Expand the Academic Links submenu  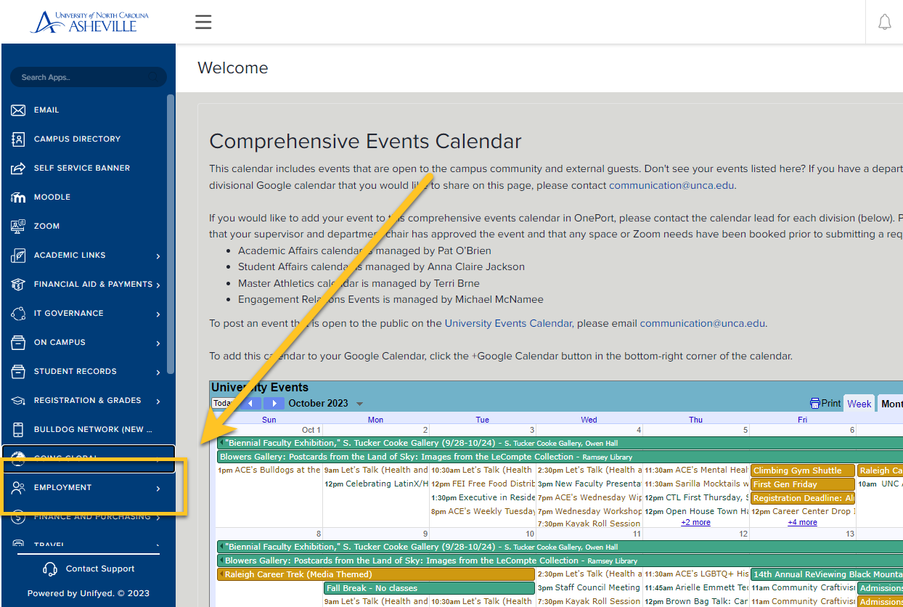coord(158,256)
